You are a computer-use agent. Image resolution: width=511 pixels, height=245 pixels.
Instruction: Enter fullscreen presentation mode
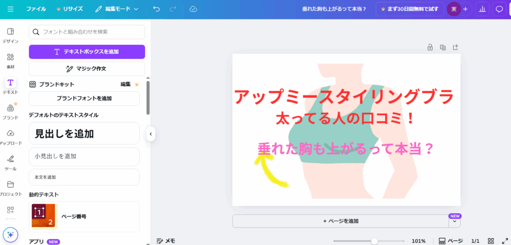(x=505, y=241)
